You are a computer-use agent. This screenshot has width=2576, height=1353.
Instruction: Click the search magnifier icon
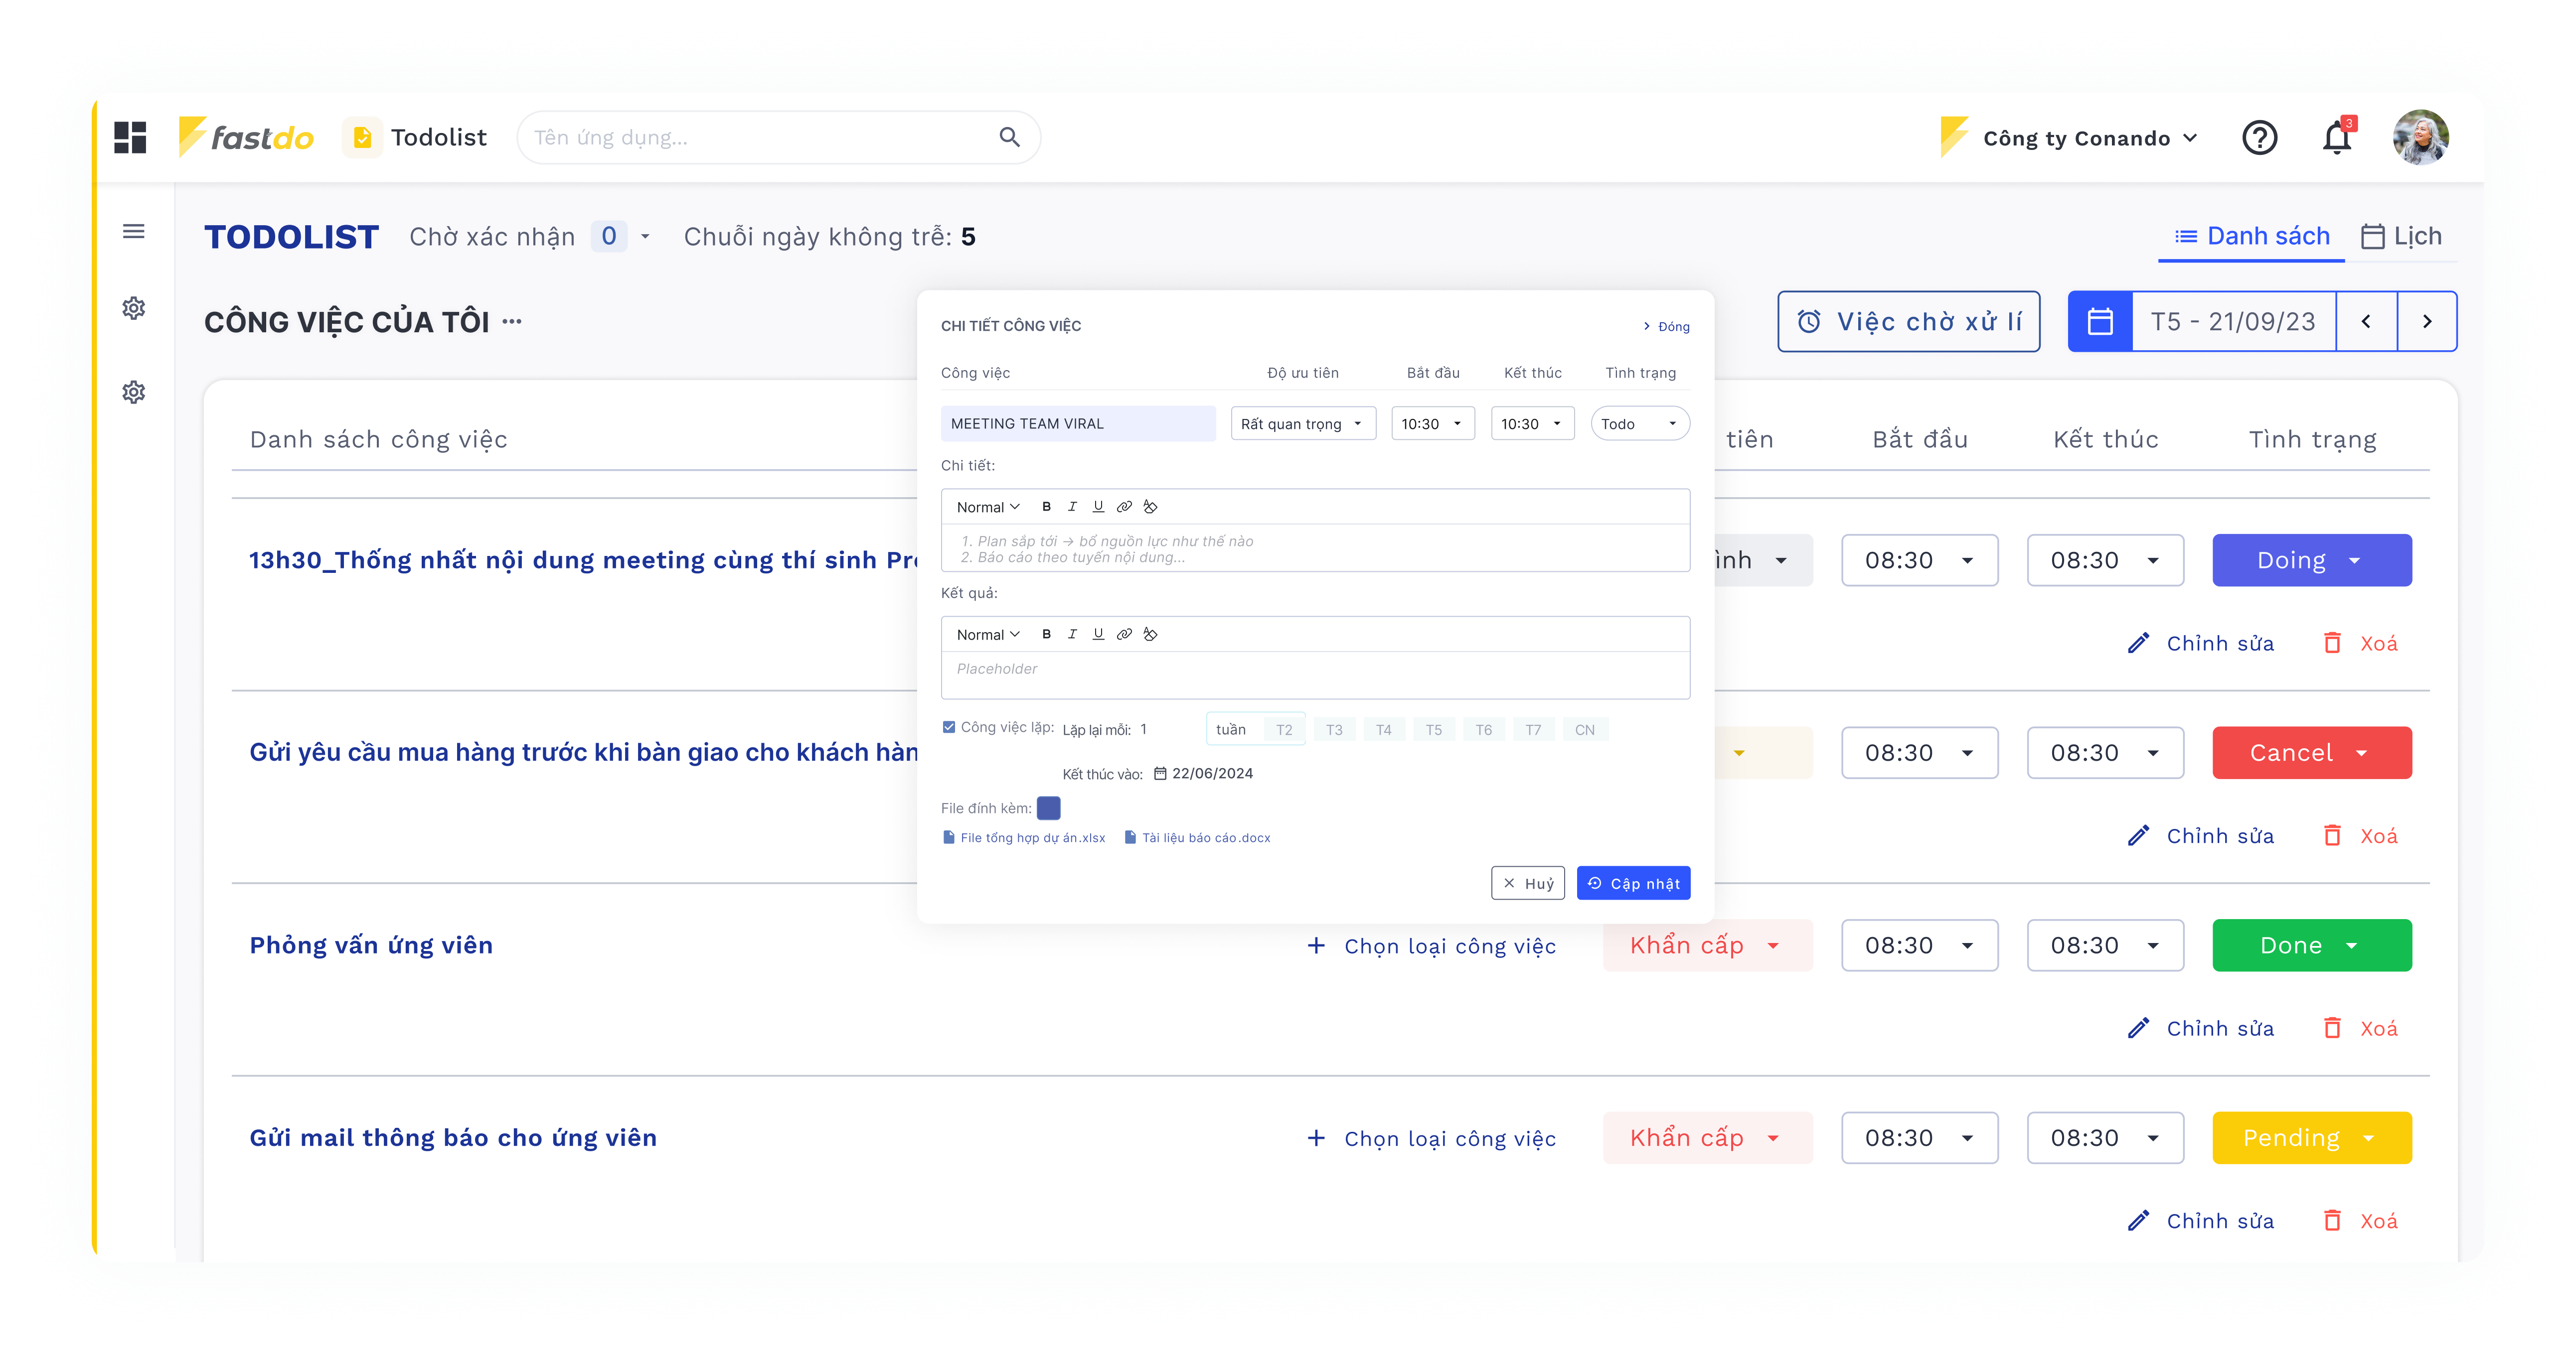point(1009,138)
